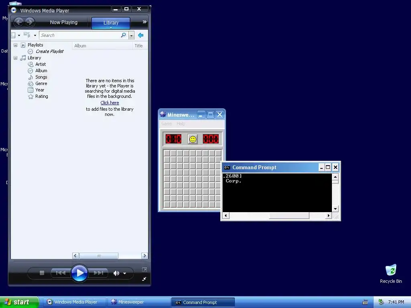Click the Title column header
411x308 pixels.
(140, 46)
